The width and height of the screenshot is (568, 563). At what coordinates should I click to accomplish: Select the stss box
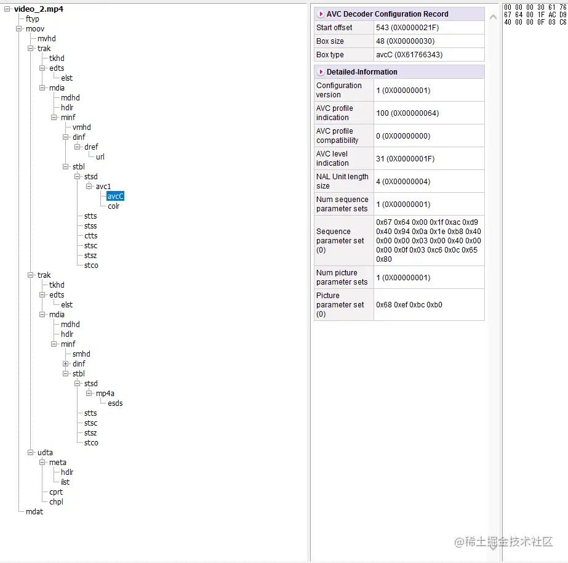(x=90, y=226)
